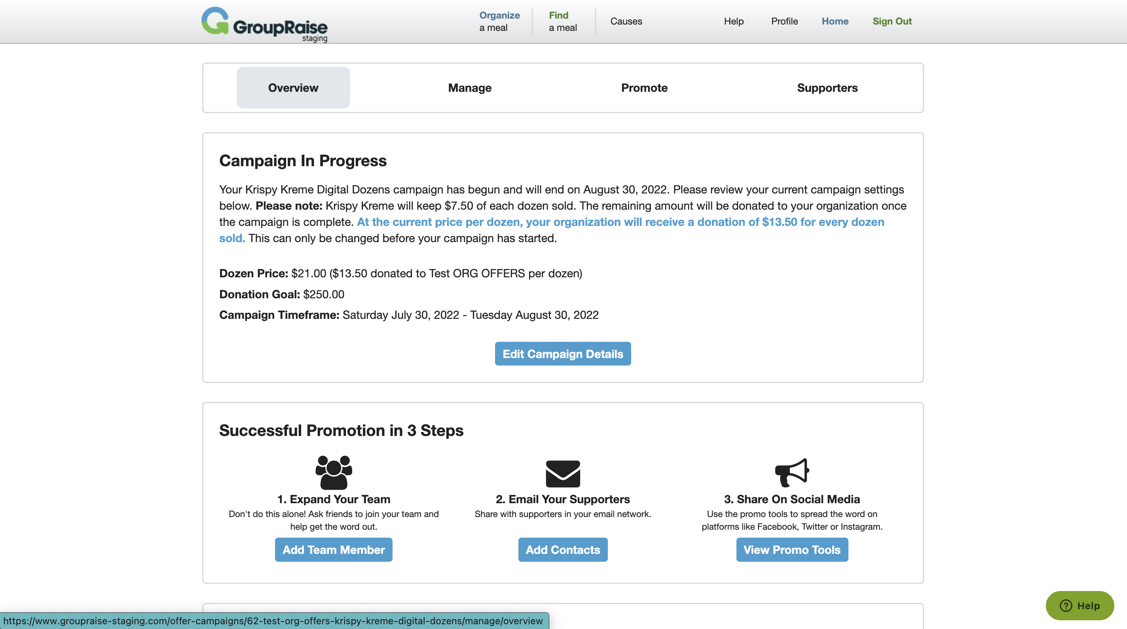Open the Supporters tab
This screenshot has height=629, width=1127.
[827, 87]
